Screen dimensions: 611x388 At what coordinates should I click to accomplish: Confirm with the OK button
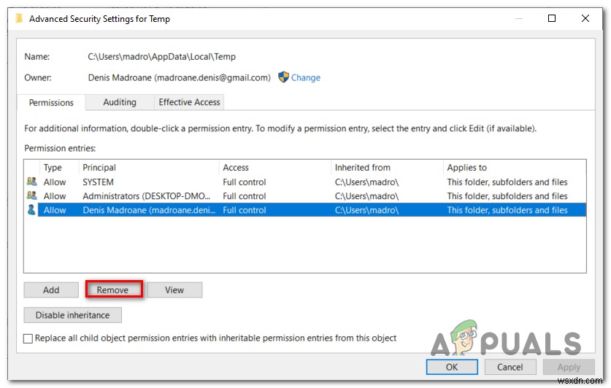(452, 367)
